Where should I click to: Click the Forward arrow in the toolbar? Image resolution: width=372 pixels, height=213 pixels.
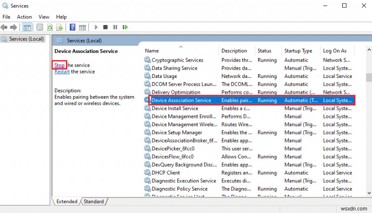tap(14, 27)
